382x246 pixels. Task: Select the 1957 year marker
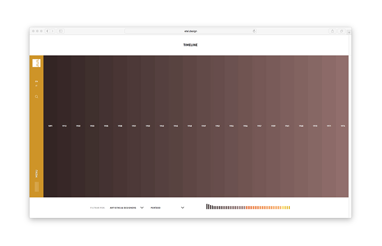(259, 126)
